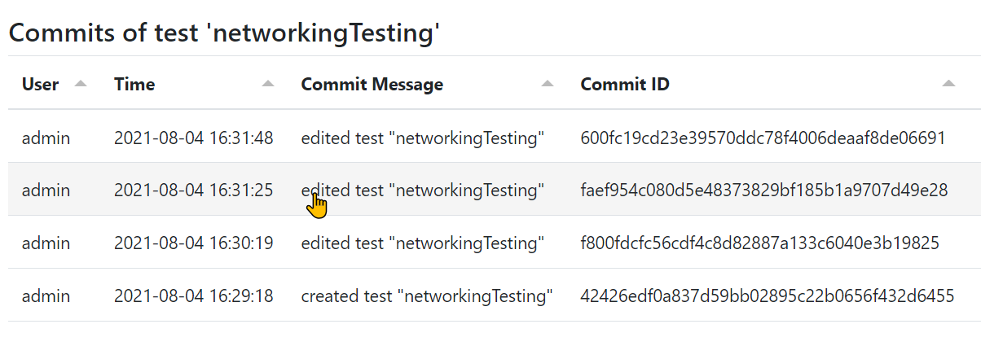Click the sort arrow in Time column
This screenshot has width=981, height=346.
pos(268,84)
